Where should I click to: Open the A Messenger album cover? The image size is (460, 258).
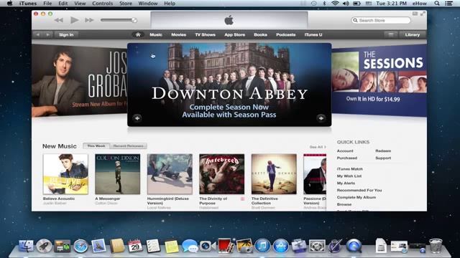pos(118,174)
